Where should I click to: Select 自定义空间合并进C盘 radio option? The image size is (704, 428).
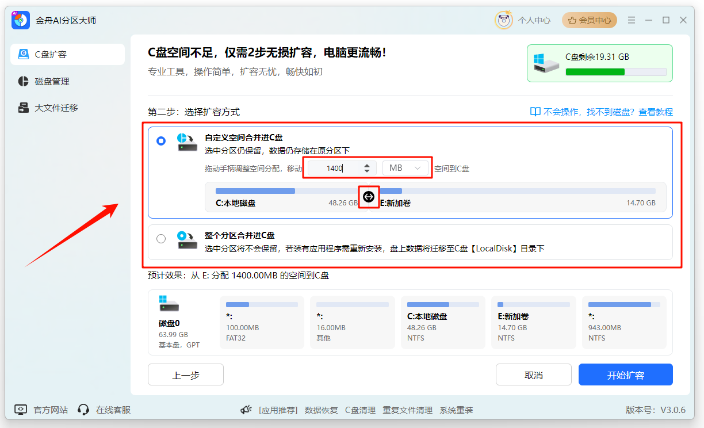coord(161,141)
